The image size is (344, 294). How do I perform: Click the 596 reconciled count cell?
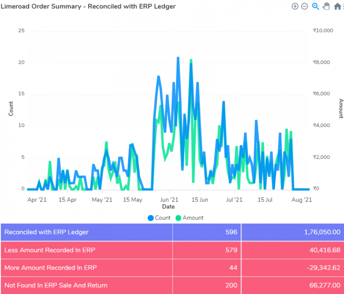(x=206, y=232)
